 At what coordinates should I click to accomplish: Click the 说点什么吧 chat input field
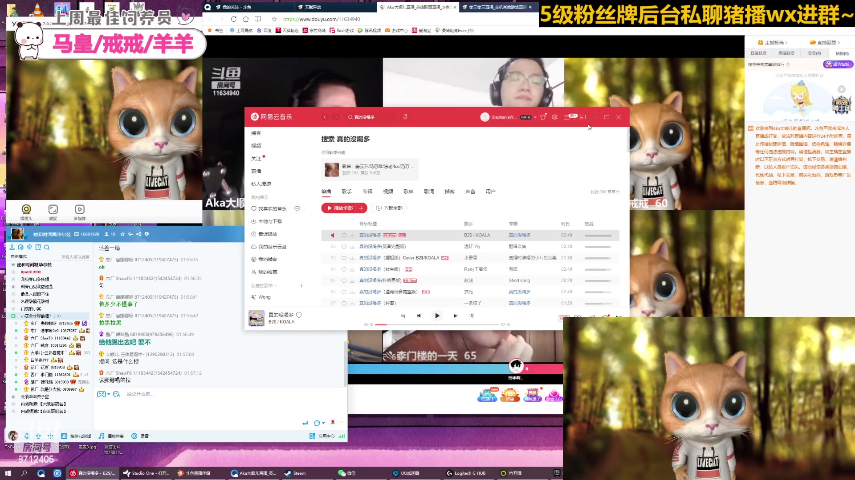point(178,394)
